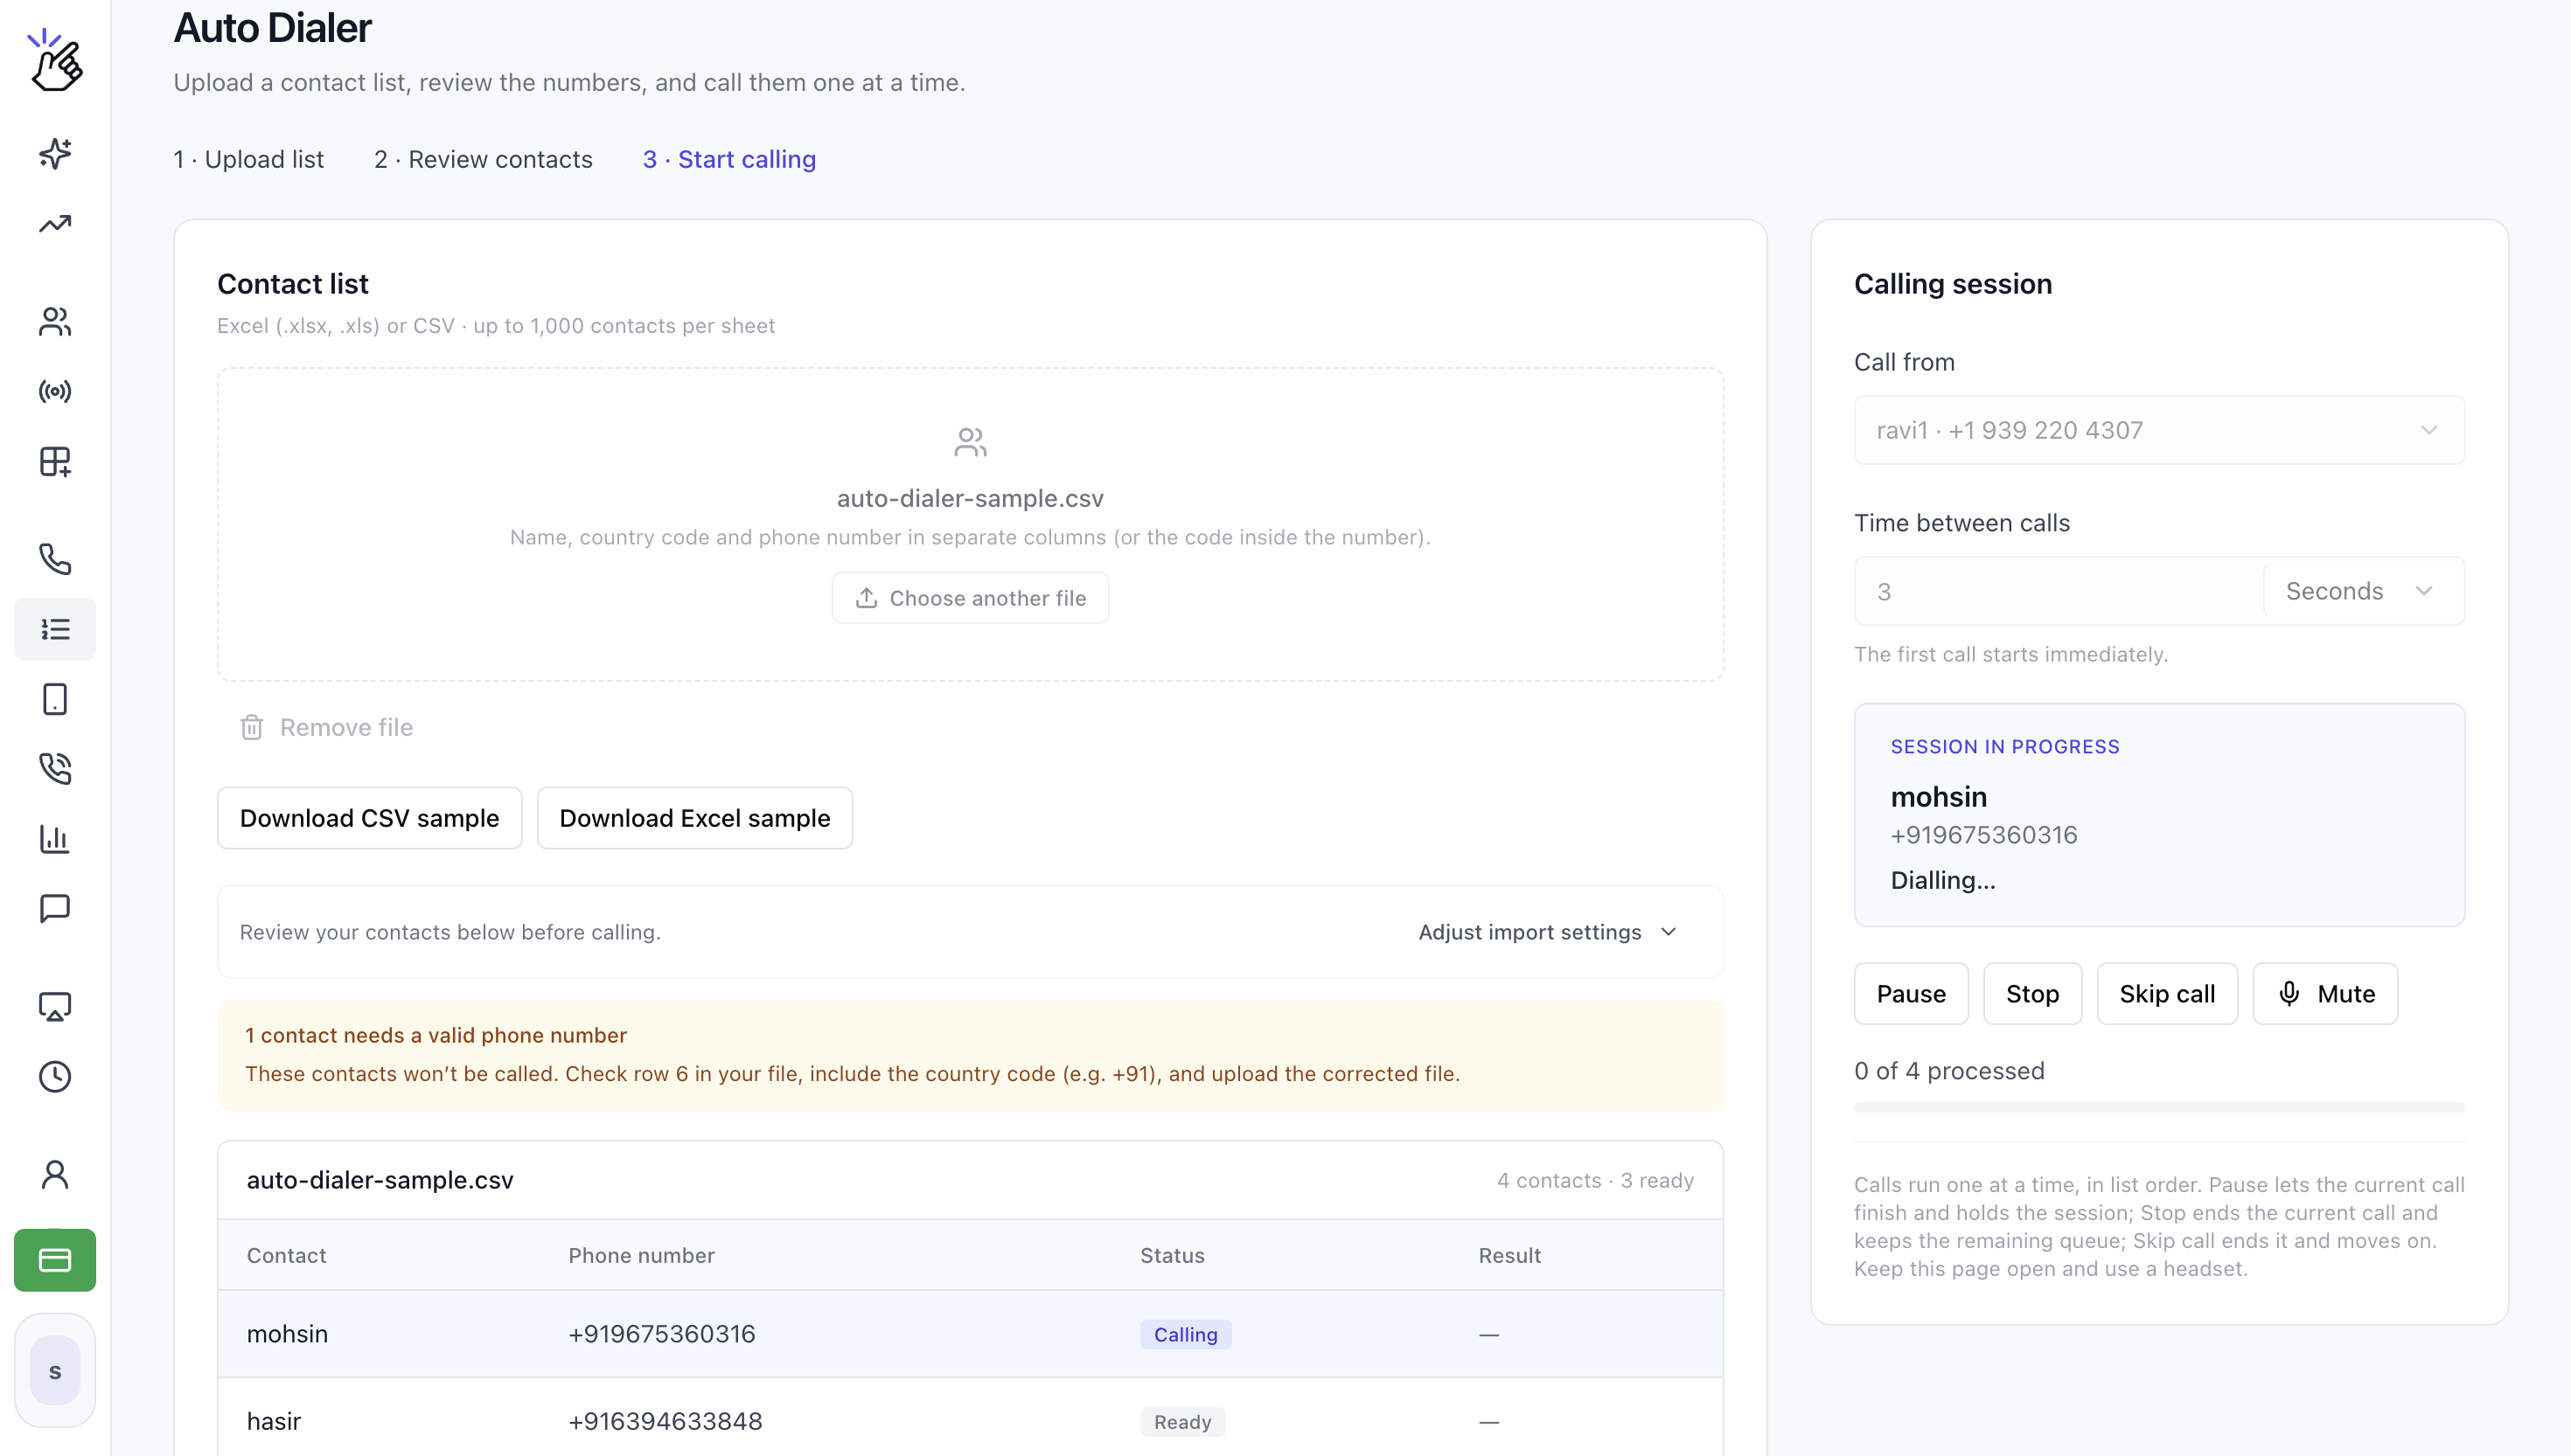Open the Seconds unit dropdown
Image resolution: width=2571 pixels, height=1456 pixels.
(2363, 591)
